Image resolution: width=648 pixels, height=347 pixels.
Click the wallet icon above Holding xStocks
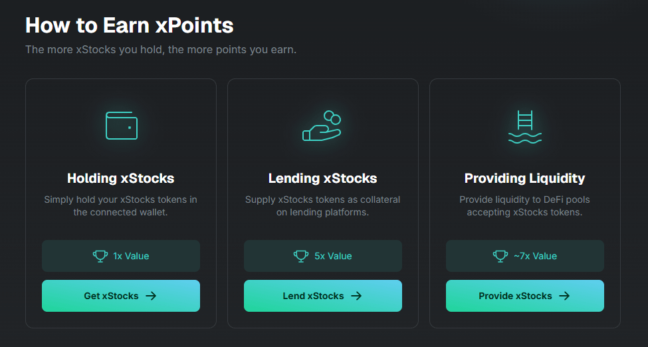click(x=121, y=125)
